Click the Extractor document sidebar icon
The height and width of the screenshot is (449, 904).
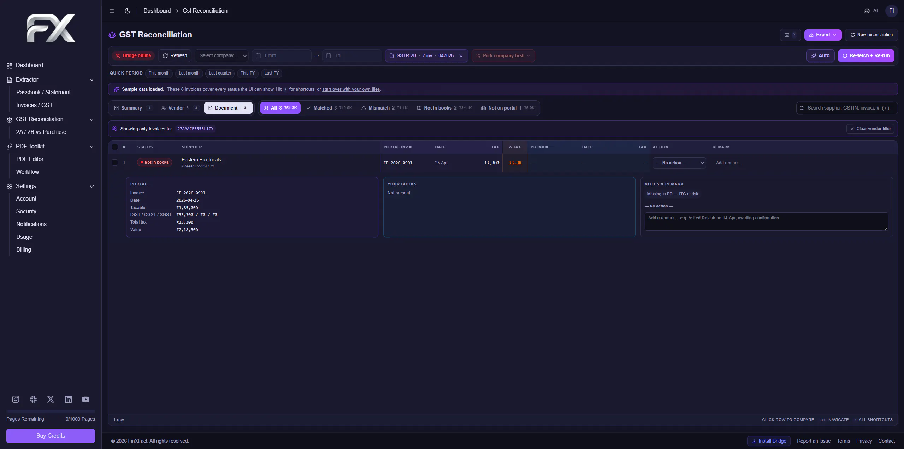point(10,80)
